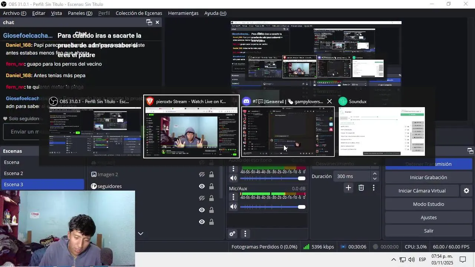
Task: Open the Vista menu
Action: pos(56,13)
